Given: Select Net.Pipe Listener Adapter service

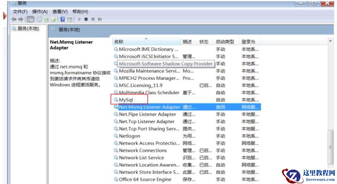Looking at the screenshot, I should [x=187, y=114].
